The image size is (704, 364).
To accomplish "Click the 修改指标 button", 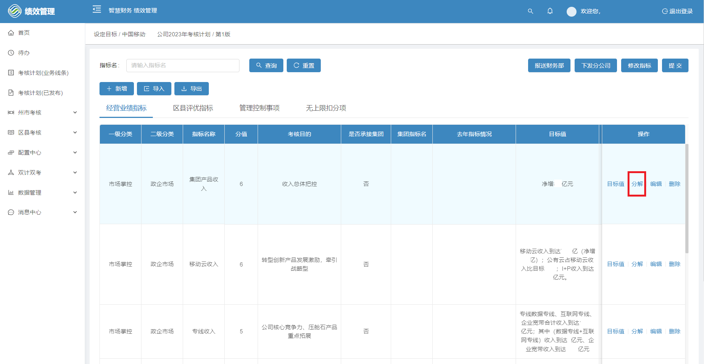I will (639, 65).
